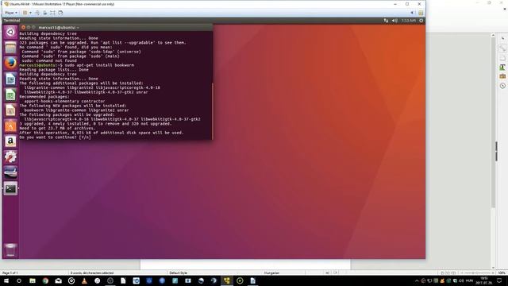Viewport: 508px width, 286px height.
Task: Pause the virtual machine in VMware toolbar
Action: click(25, 13)
